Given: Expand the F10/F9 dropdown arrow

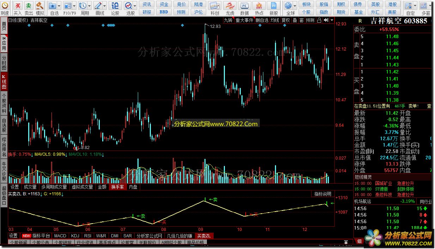Looking at the screenshot, I should (74, 6).
